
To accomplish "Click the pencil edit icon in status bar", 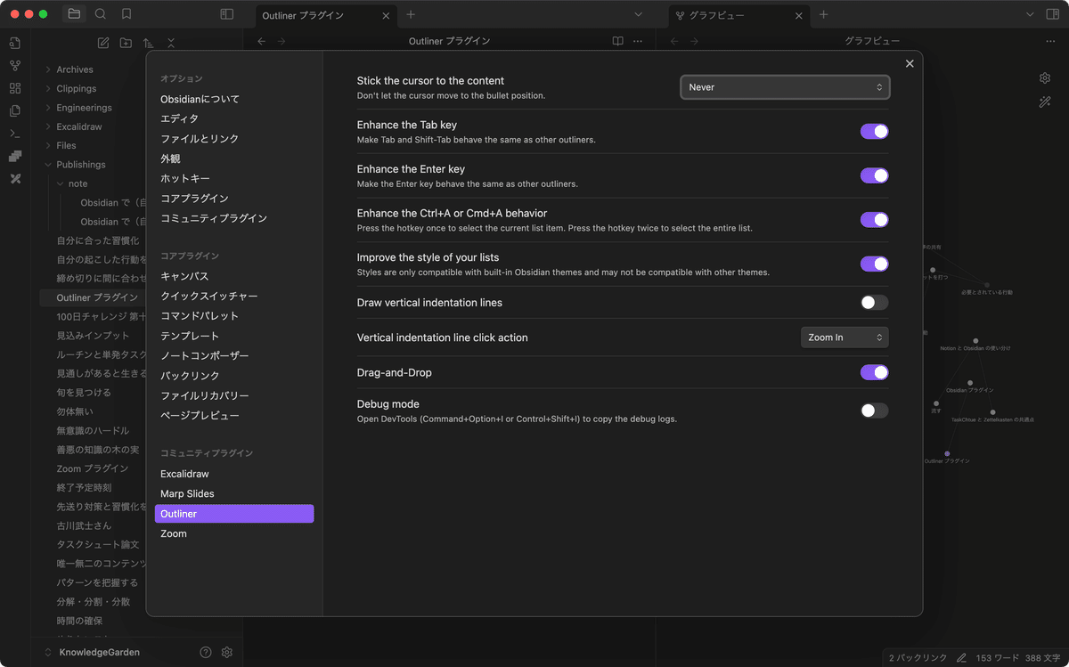I will (961, 657).
